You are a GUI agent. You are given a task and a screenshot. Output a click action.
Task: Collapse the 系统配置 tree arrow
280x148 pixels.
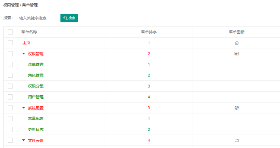(x=24, y=108)
